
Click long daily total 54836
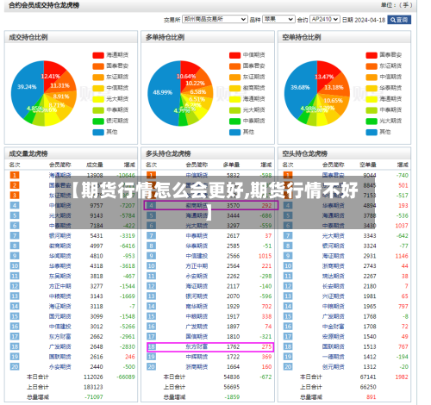[x=232, y=377]
